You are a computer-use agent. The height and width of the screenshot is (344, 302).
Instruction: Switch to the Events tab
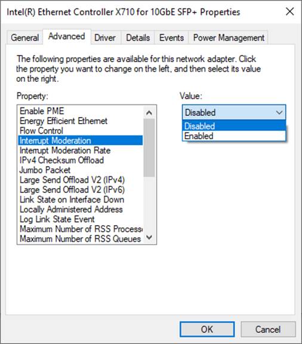pos(171,38)
